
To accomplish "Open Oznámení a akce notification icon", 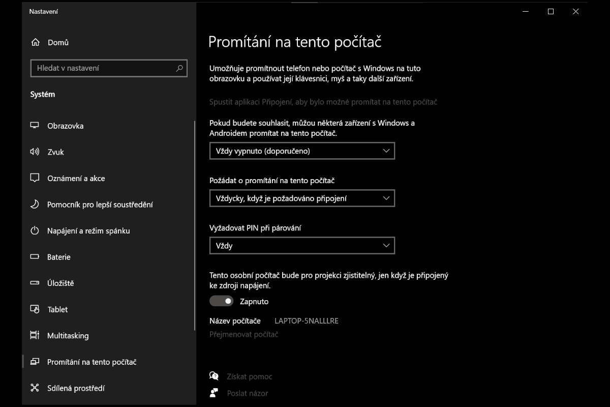I will click(35, 178).
